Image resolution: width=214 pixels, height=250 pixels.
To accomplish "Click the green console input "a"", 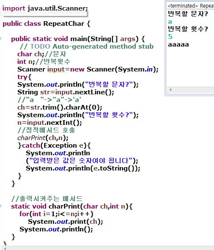I will [170, 22].
